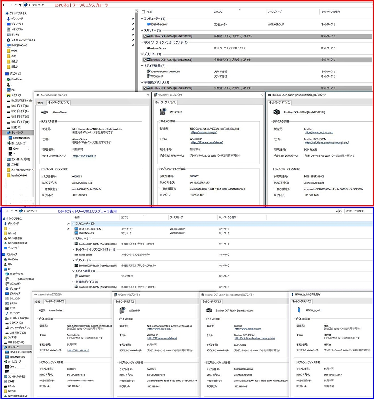The height and width of the screenshot is (399, 374).
Task: Select ネットワーク デバイス tab in Q94PC Brother properties
Action: tap(212, 302)
